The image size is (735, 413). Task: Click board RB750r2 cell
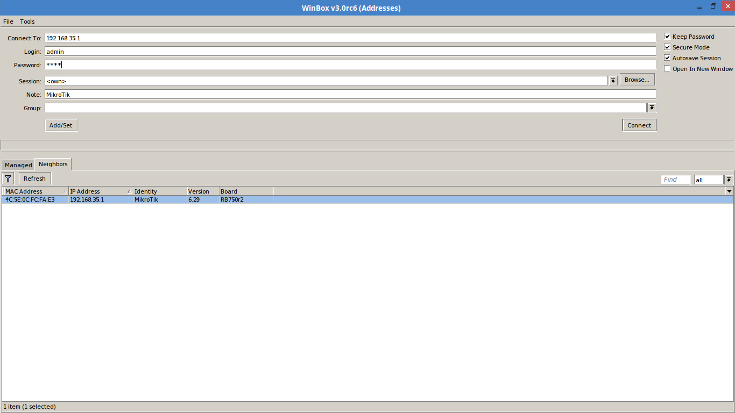[246, 200]
